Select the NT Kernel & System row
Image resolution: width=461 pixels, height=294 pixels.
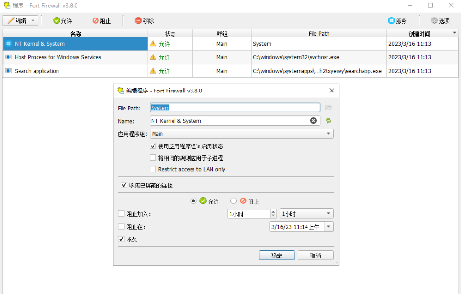point(230,44)
